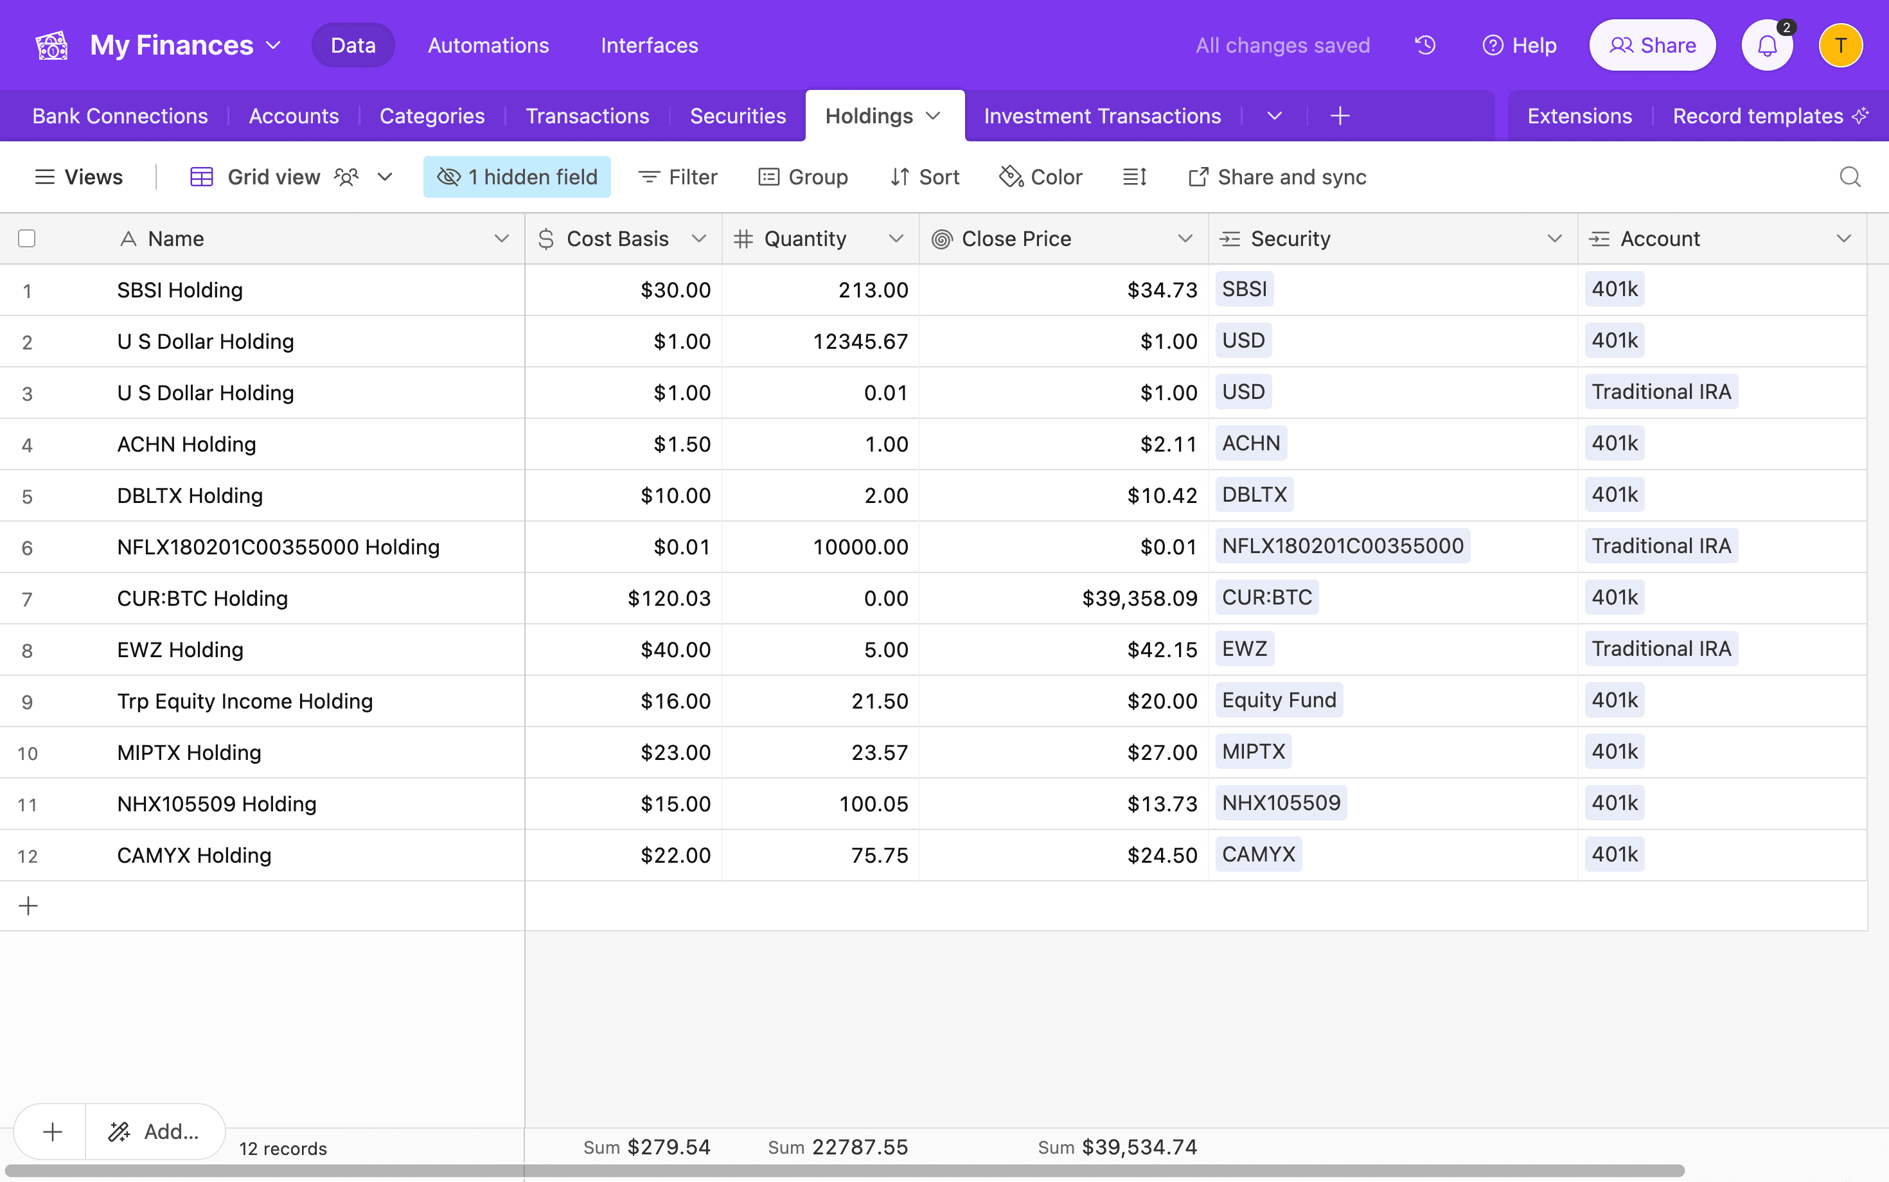The width and height of the screenshot is (1889, 1182).
Task: Expand the My Finances base menu
Action: [x=272, y=44]
